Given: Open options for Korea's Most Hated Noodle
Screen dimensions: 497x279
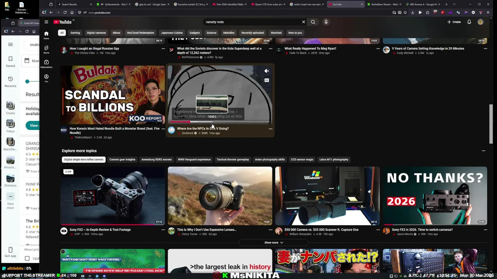Looking at the screenshot, I should click(x=163, y=129).
